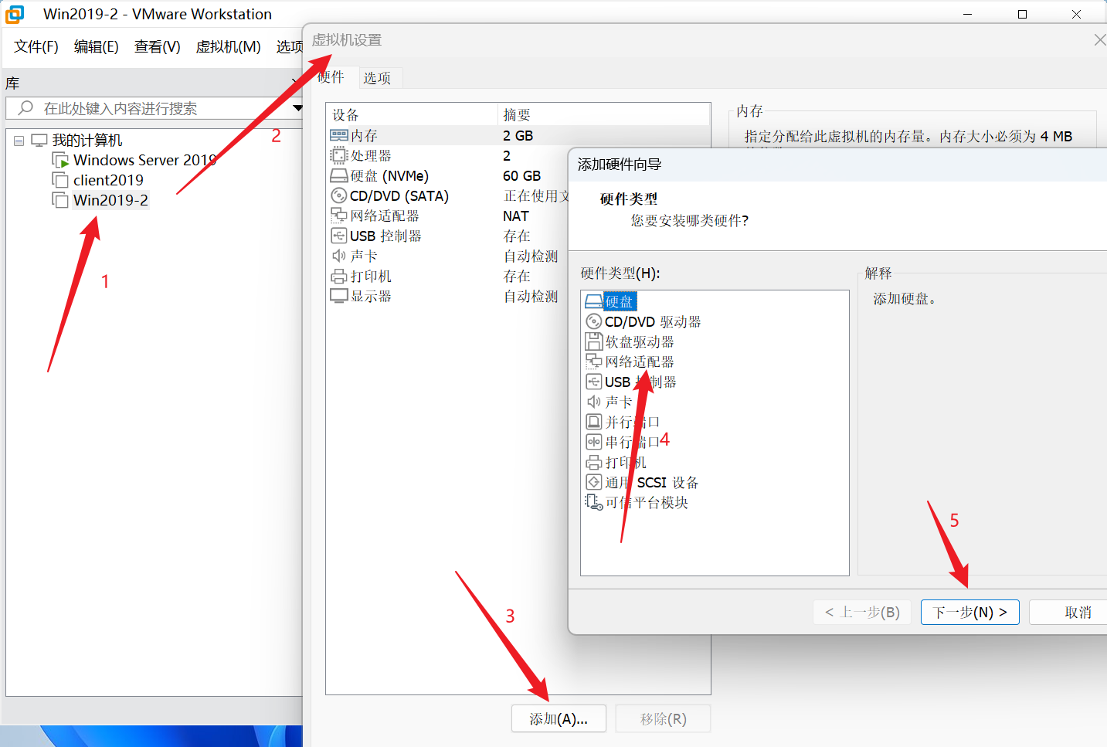Image resolution: width=1107 pixels, height=747 pixels.
Task: Click the sound card icon in device list
Action: [338, 256]
